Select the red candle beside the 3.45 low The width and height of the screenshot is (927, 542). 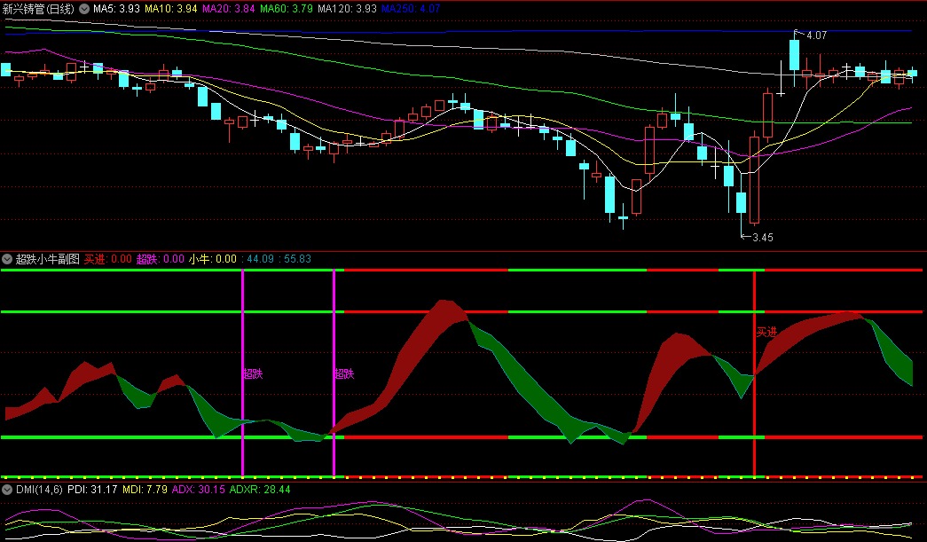tap(754, 180)
